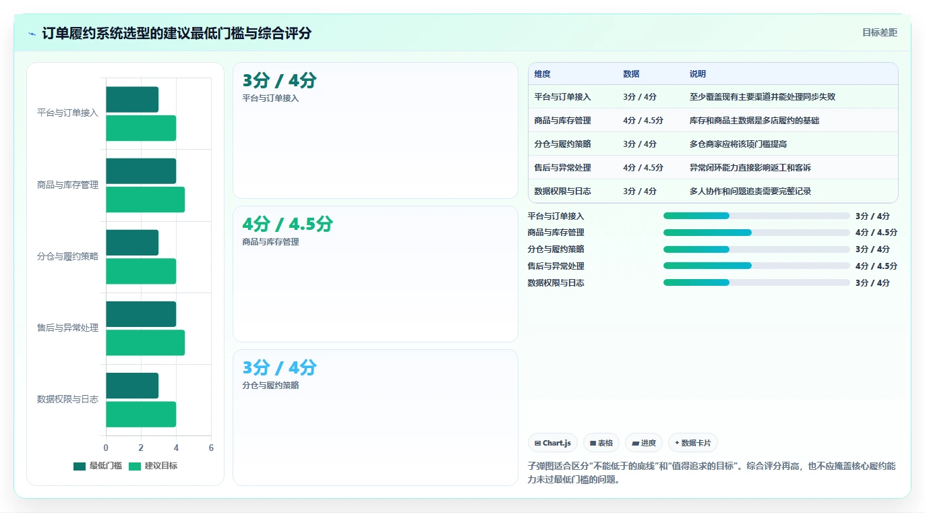
Task: Click the light green 建议目标 bar for 平台与订单接入
Action: [x=141, y=128]
